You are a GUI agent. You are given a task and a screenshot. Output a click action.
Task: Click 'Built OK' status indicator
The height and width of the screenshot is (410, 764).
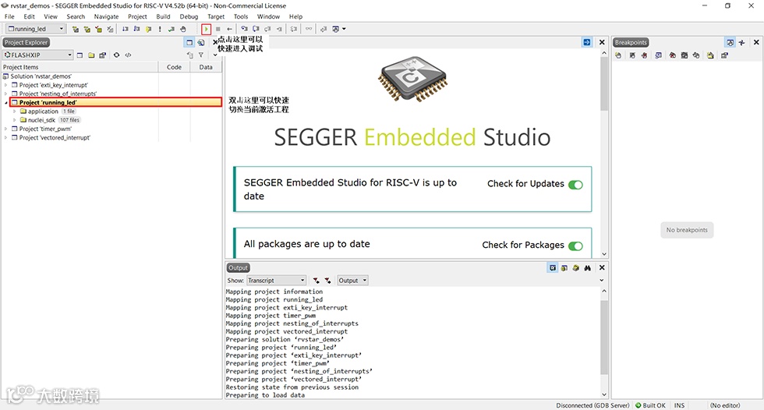point(650,405)
